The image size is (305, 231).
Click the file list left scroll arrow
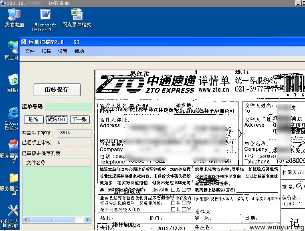pos(26,219)
